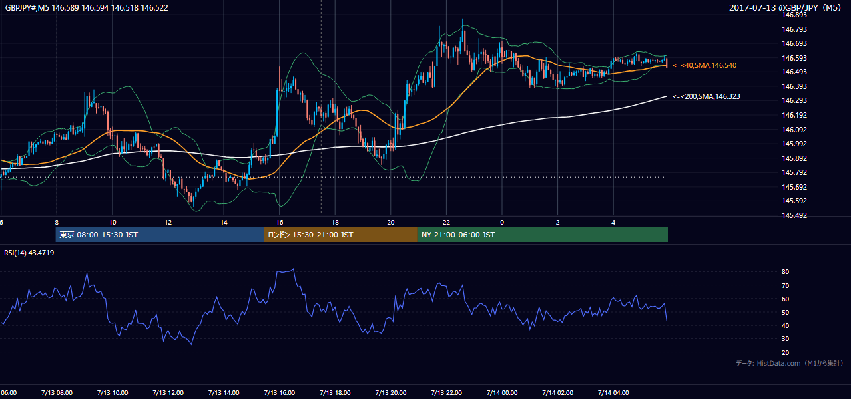851x399 pixels.
Task: Click the 7/13 08:00 timeline label
Action: click(x=57, y=392)
